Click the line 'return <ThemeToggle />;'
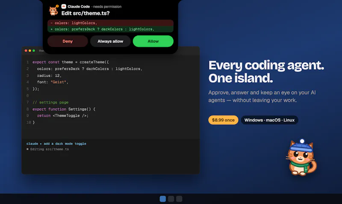This screenshot has height=204, width=342. point(63,115)
